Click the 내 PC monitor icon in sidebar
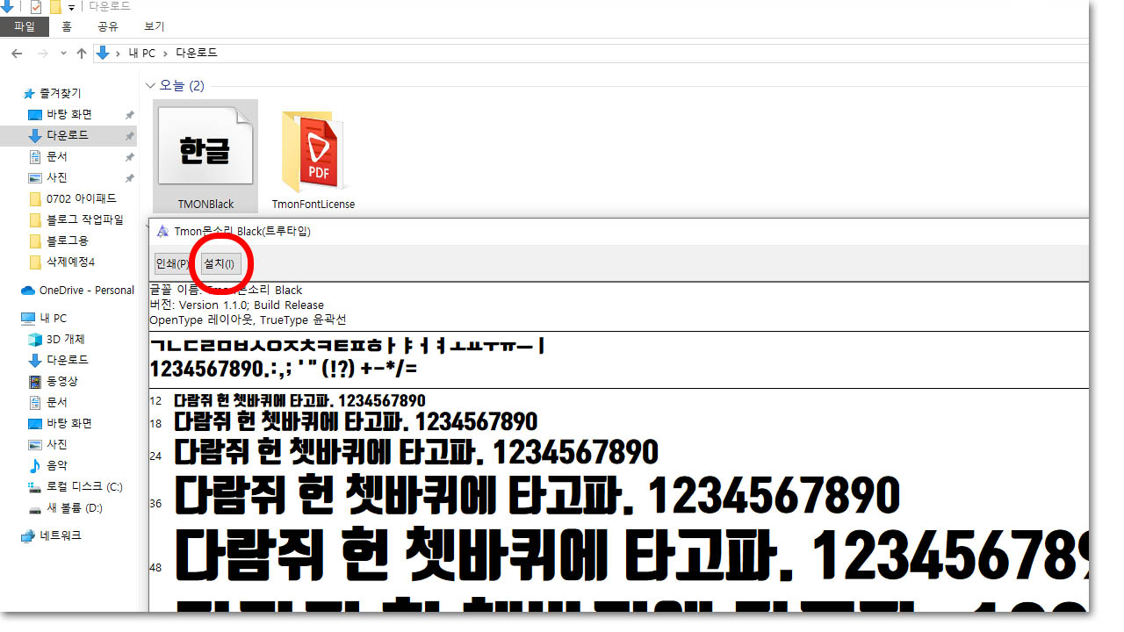Image resolution: width=1124 pixels, height=632 pixels. (28, 318)
